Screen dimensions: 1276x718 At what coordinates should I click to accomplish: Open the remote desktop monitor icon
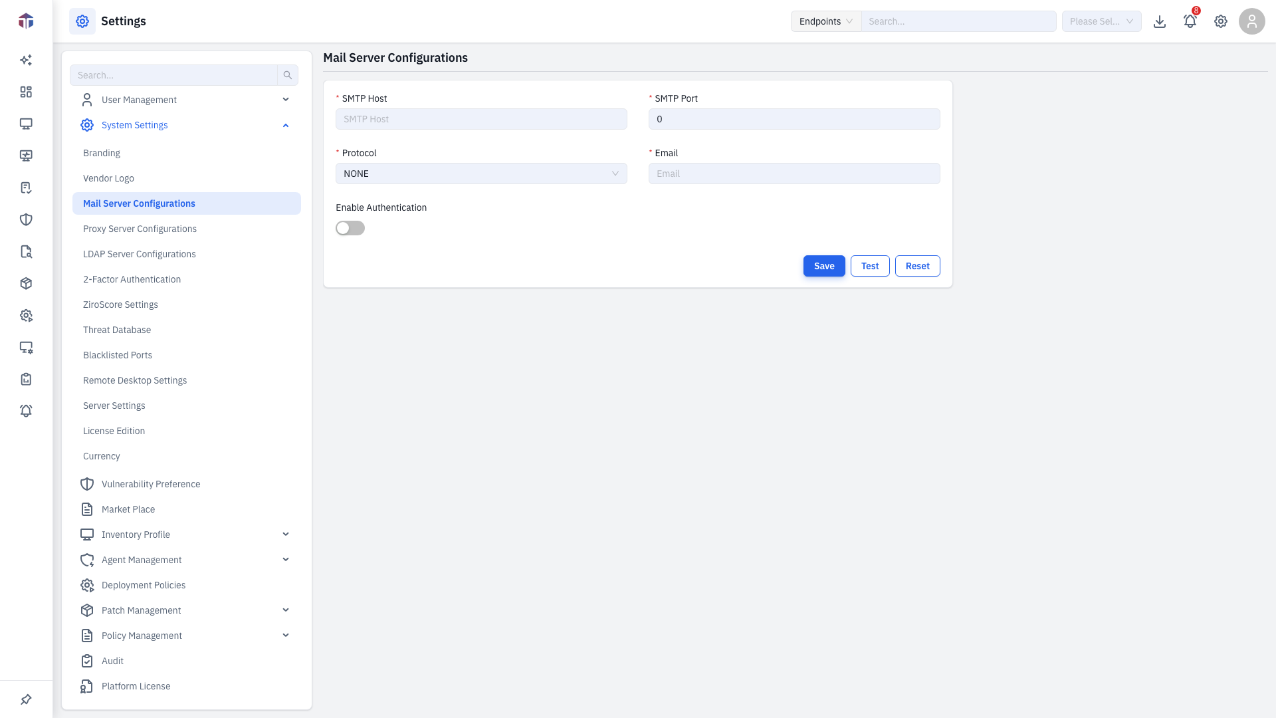(x=26, y=156)
